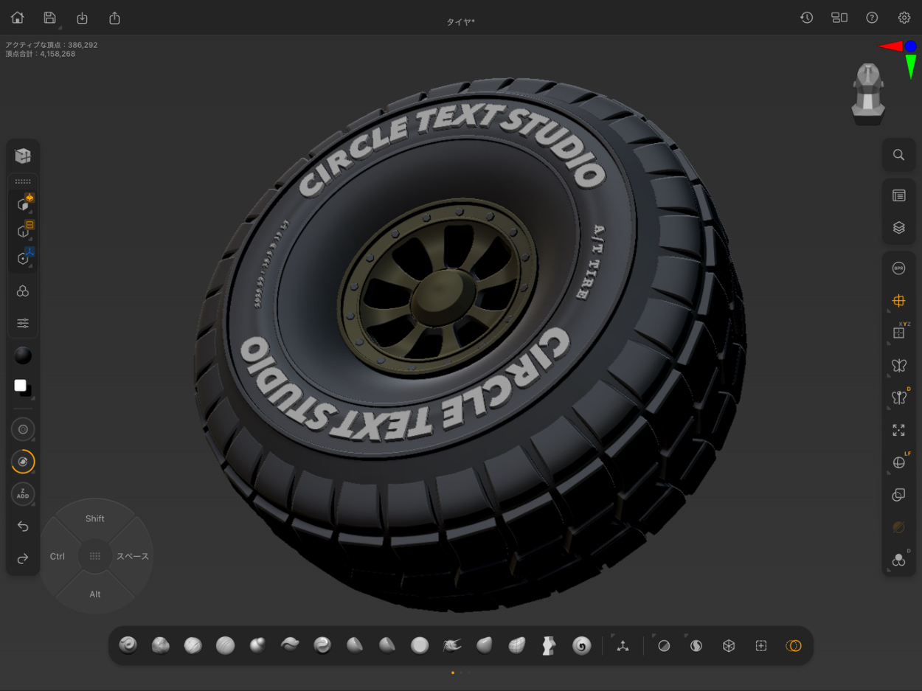
Task: Open the settings sliders menu on left panel
Action: (x=23, y=323)
